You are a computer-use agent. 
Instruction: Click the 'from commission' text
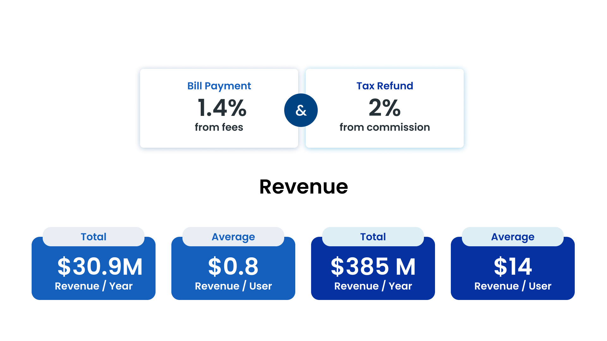click(x=384, y=127)
